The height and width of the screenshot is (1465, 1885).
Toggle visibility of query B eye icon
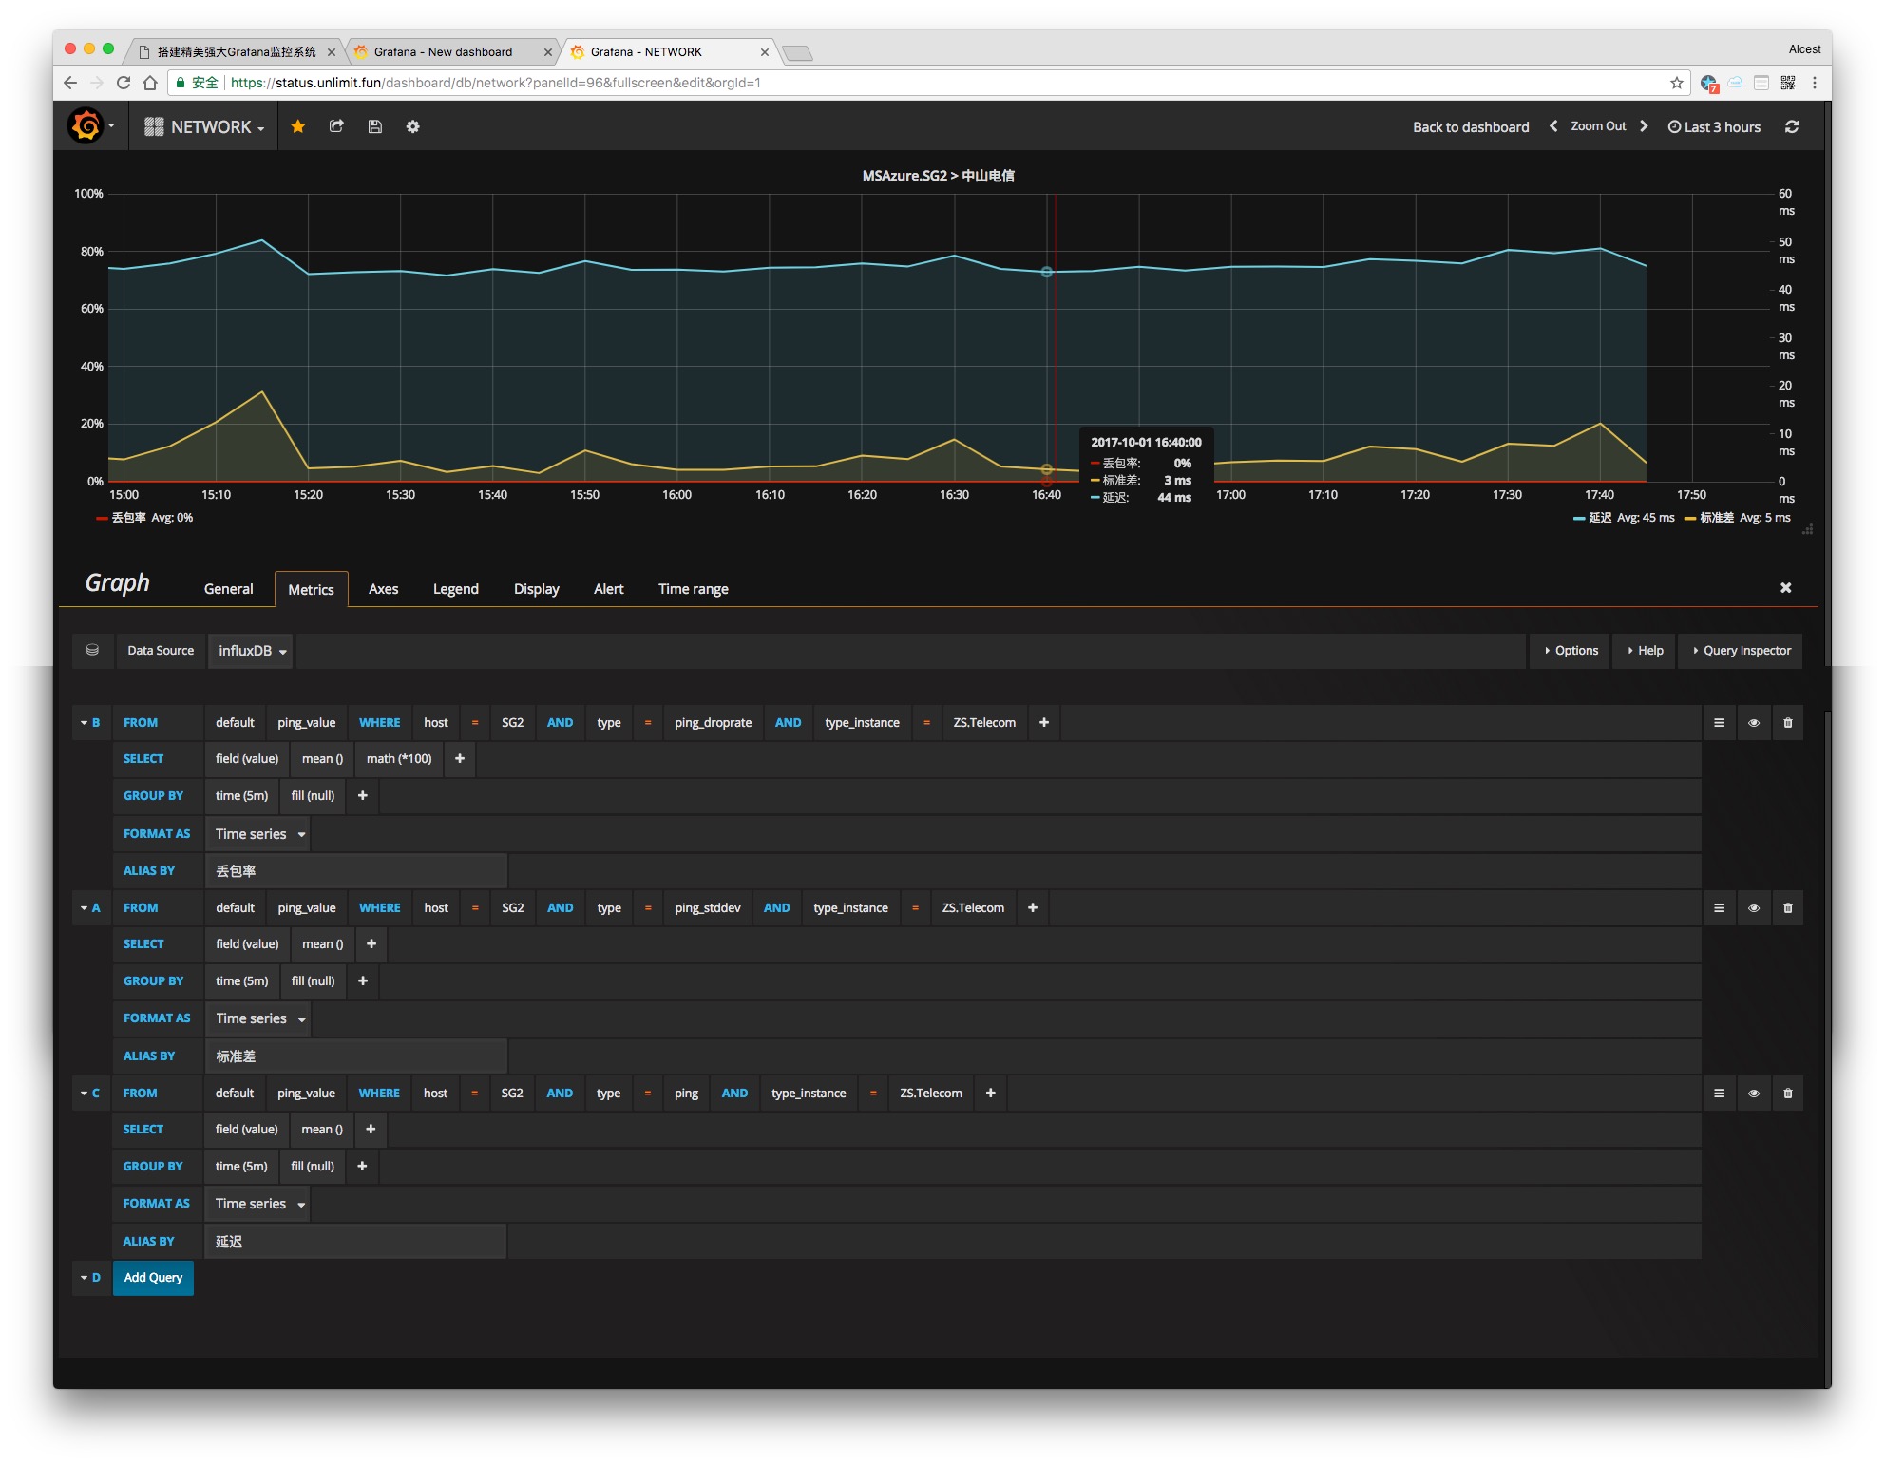pos(1754,723)
